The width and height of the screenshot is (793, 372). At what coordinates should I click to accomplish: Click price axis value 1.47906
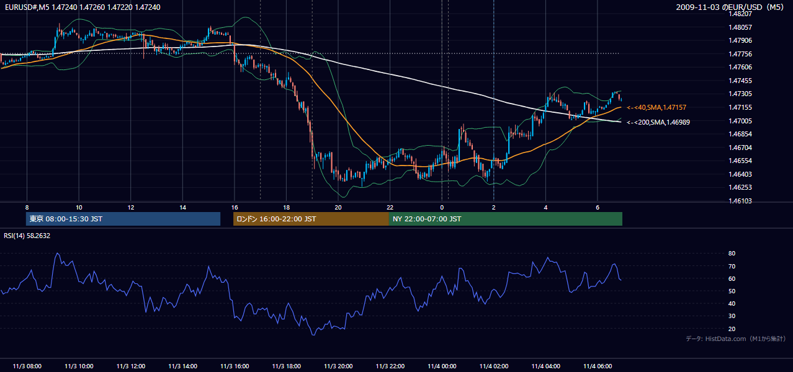pos(741,40)
